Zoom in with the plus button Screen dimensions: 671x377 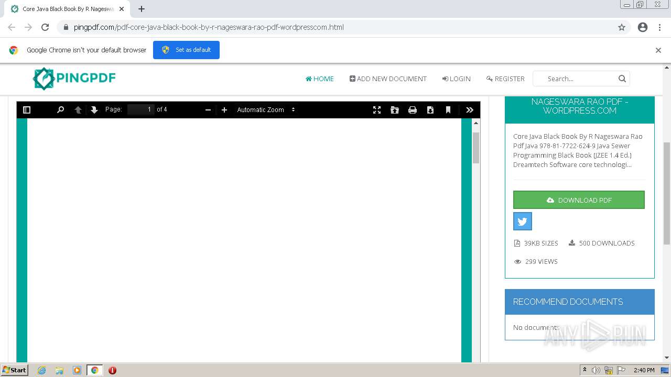click(x=224, y=110)
